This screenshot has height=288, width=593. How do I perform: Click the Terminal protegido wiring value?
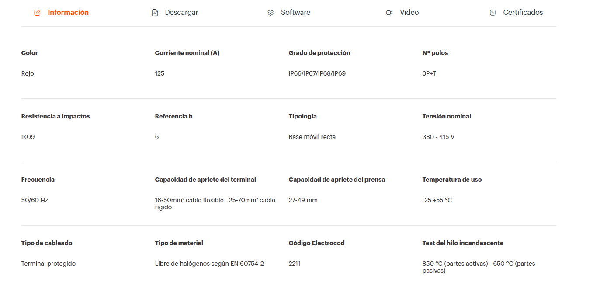[x=49, y=264]
